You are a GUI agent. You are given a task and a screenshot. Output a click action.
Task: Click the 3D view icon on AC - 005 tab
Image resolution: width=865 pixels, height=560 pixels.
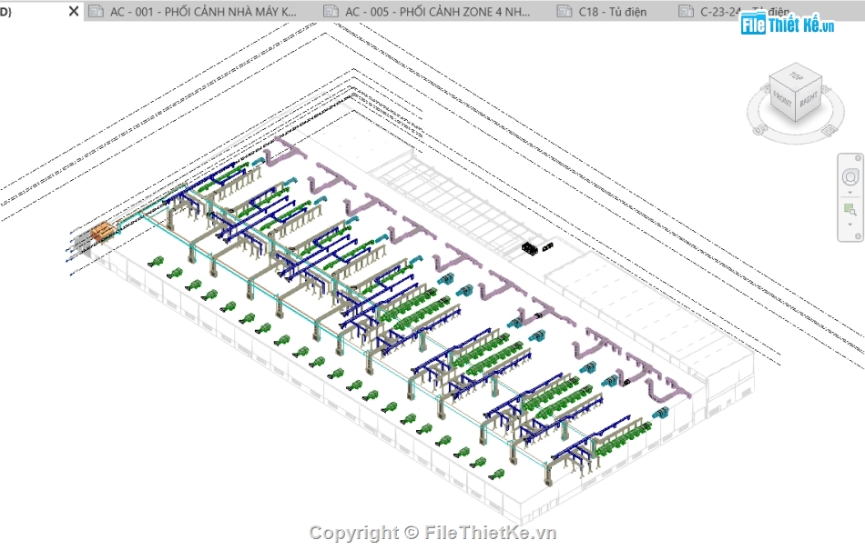(x=331, y=11)
